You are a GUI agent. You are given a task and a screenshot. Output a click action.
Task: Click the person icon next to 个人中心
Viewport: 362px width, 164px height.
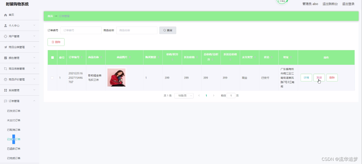point(6,26)
